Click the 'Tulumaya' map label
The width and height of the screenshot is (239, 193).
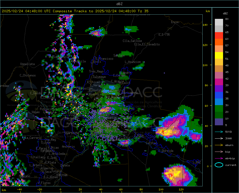coord(99,77)
